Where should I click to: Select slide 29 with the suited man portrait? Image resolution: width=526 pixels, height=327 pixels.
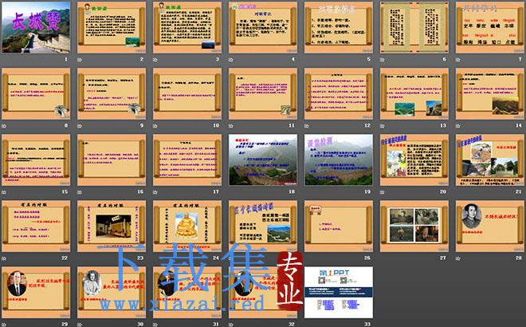(36, 292)
